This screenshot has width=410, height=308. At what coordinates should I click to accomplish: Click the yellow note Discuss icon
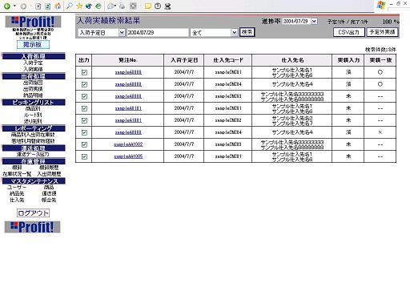point(147,6)
